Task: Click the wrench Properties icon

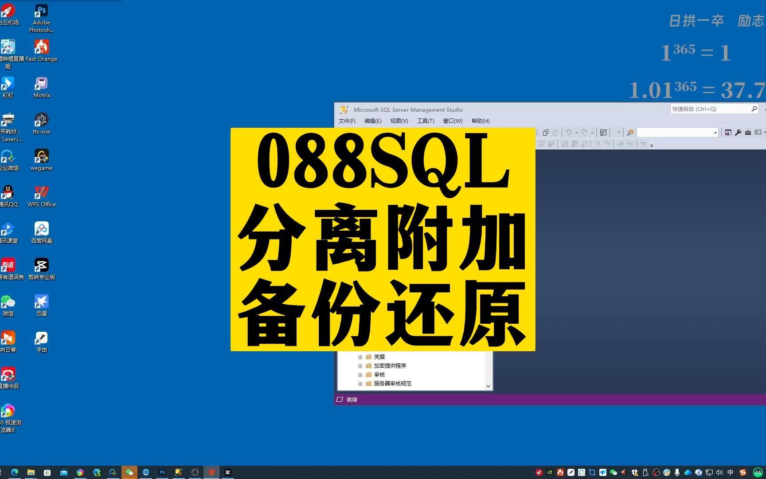Action: (738, 133)
